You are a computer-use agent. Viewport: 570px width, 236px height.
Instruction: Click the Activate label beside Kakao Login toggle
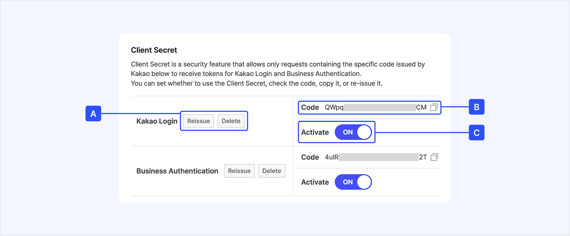315,132
